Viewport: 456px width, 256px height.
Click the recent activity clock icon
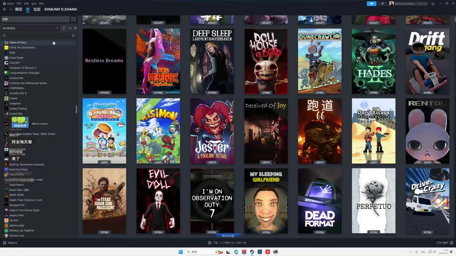70,28
